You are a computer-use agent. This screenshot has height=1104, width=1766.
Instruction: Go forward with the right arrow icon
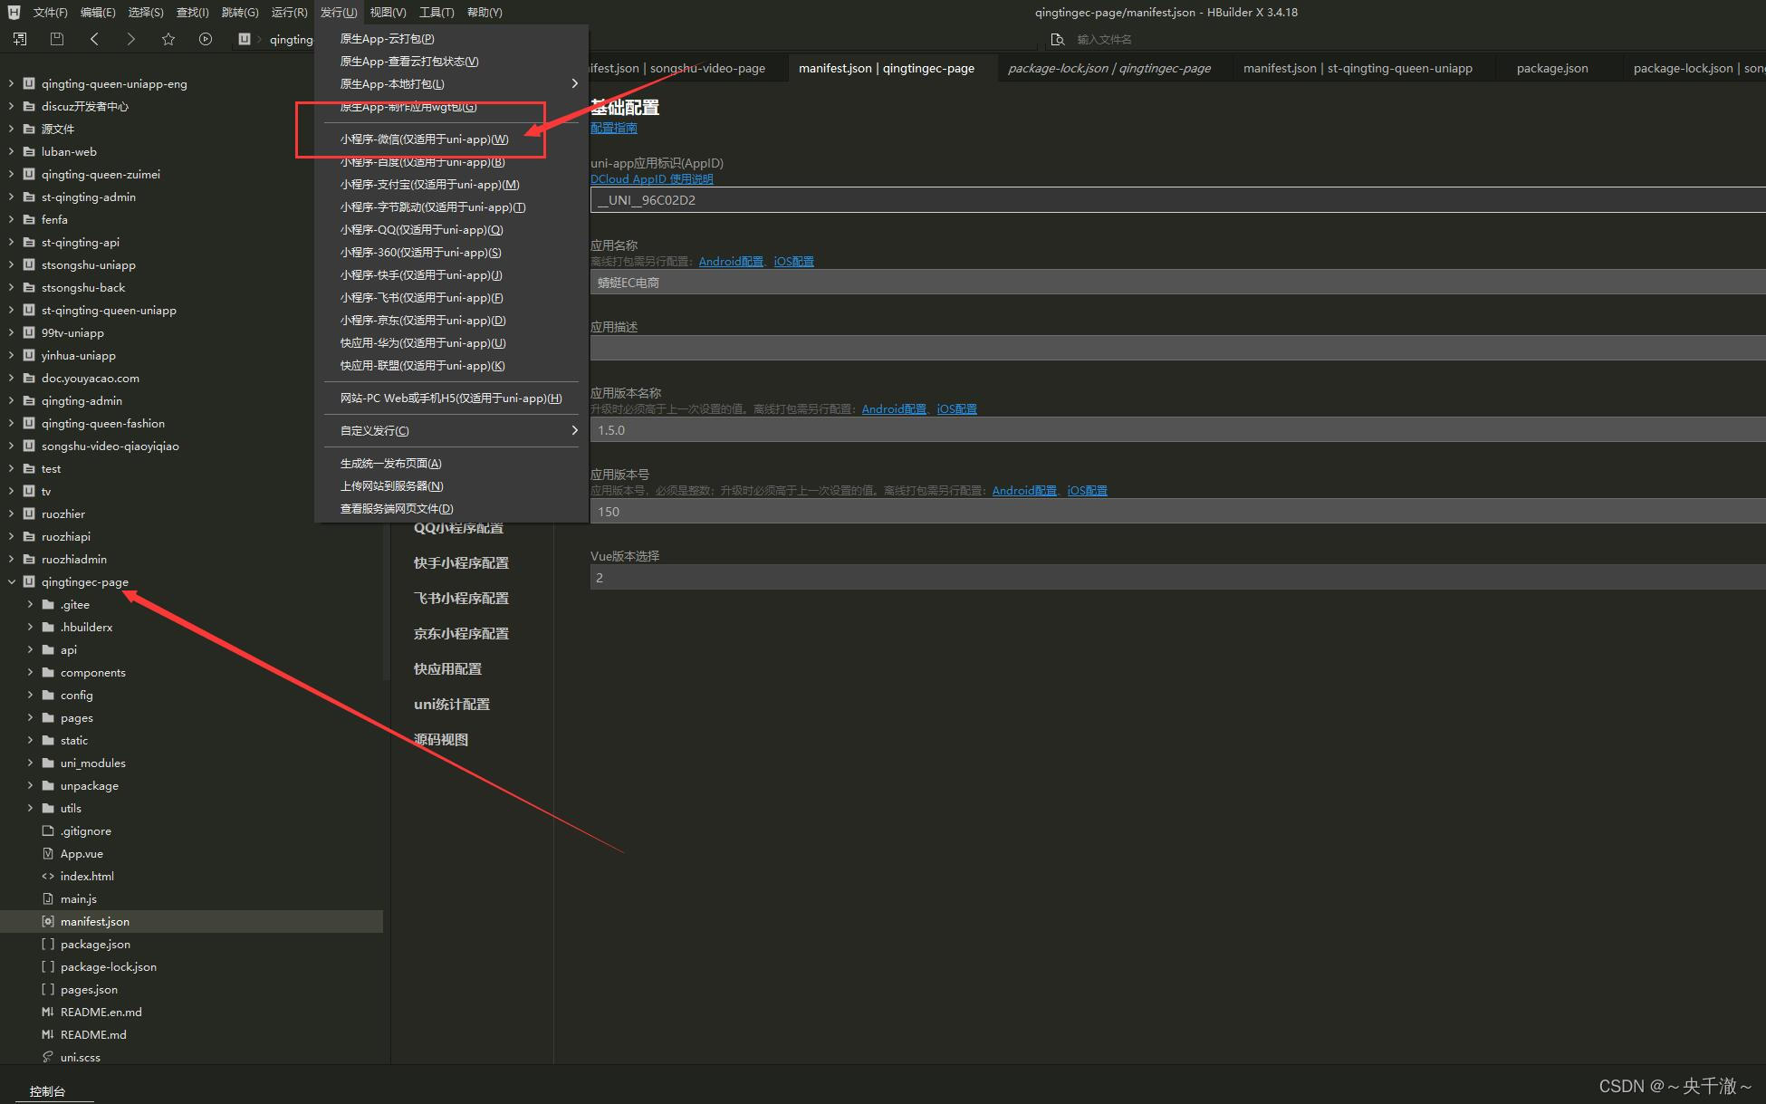(131, 39)
